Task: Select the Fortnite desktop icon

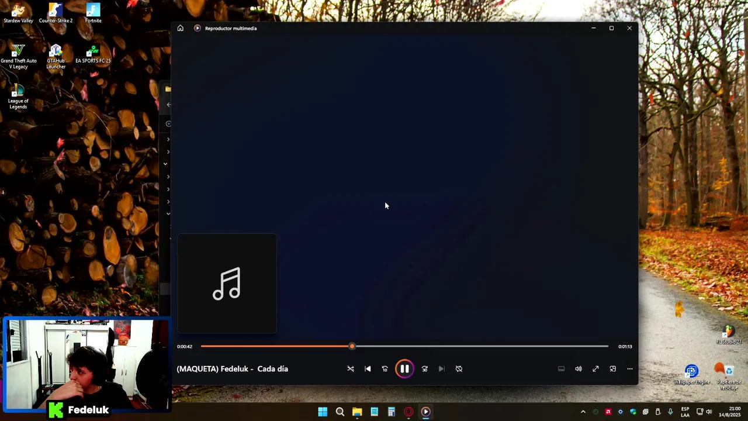Action: pos(93,13)
